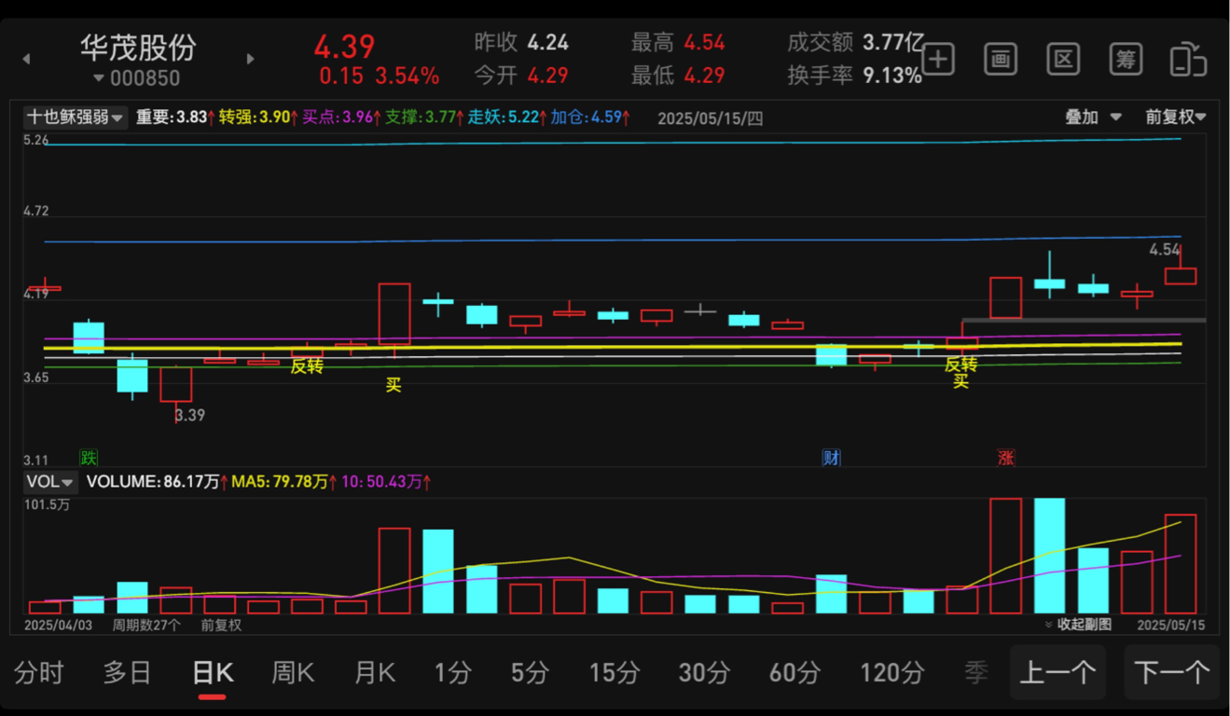This screenshot has height=716, width=1230.
Task: Select the 5分 period tab
Action: coord(530,672)
